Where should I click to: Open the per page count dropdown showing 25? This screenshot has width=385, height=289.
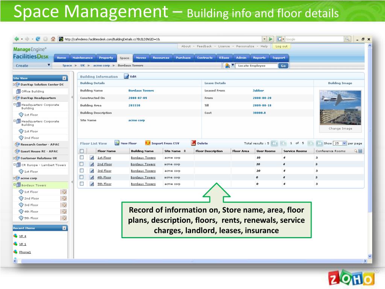[x=340, y=143]
